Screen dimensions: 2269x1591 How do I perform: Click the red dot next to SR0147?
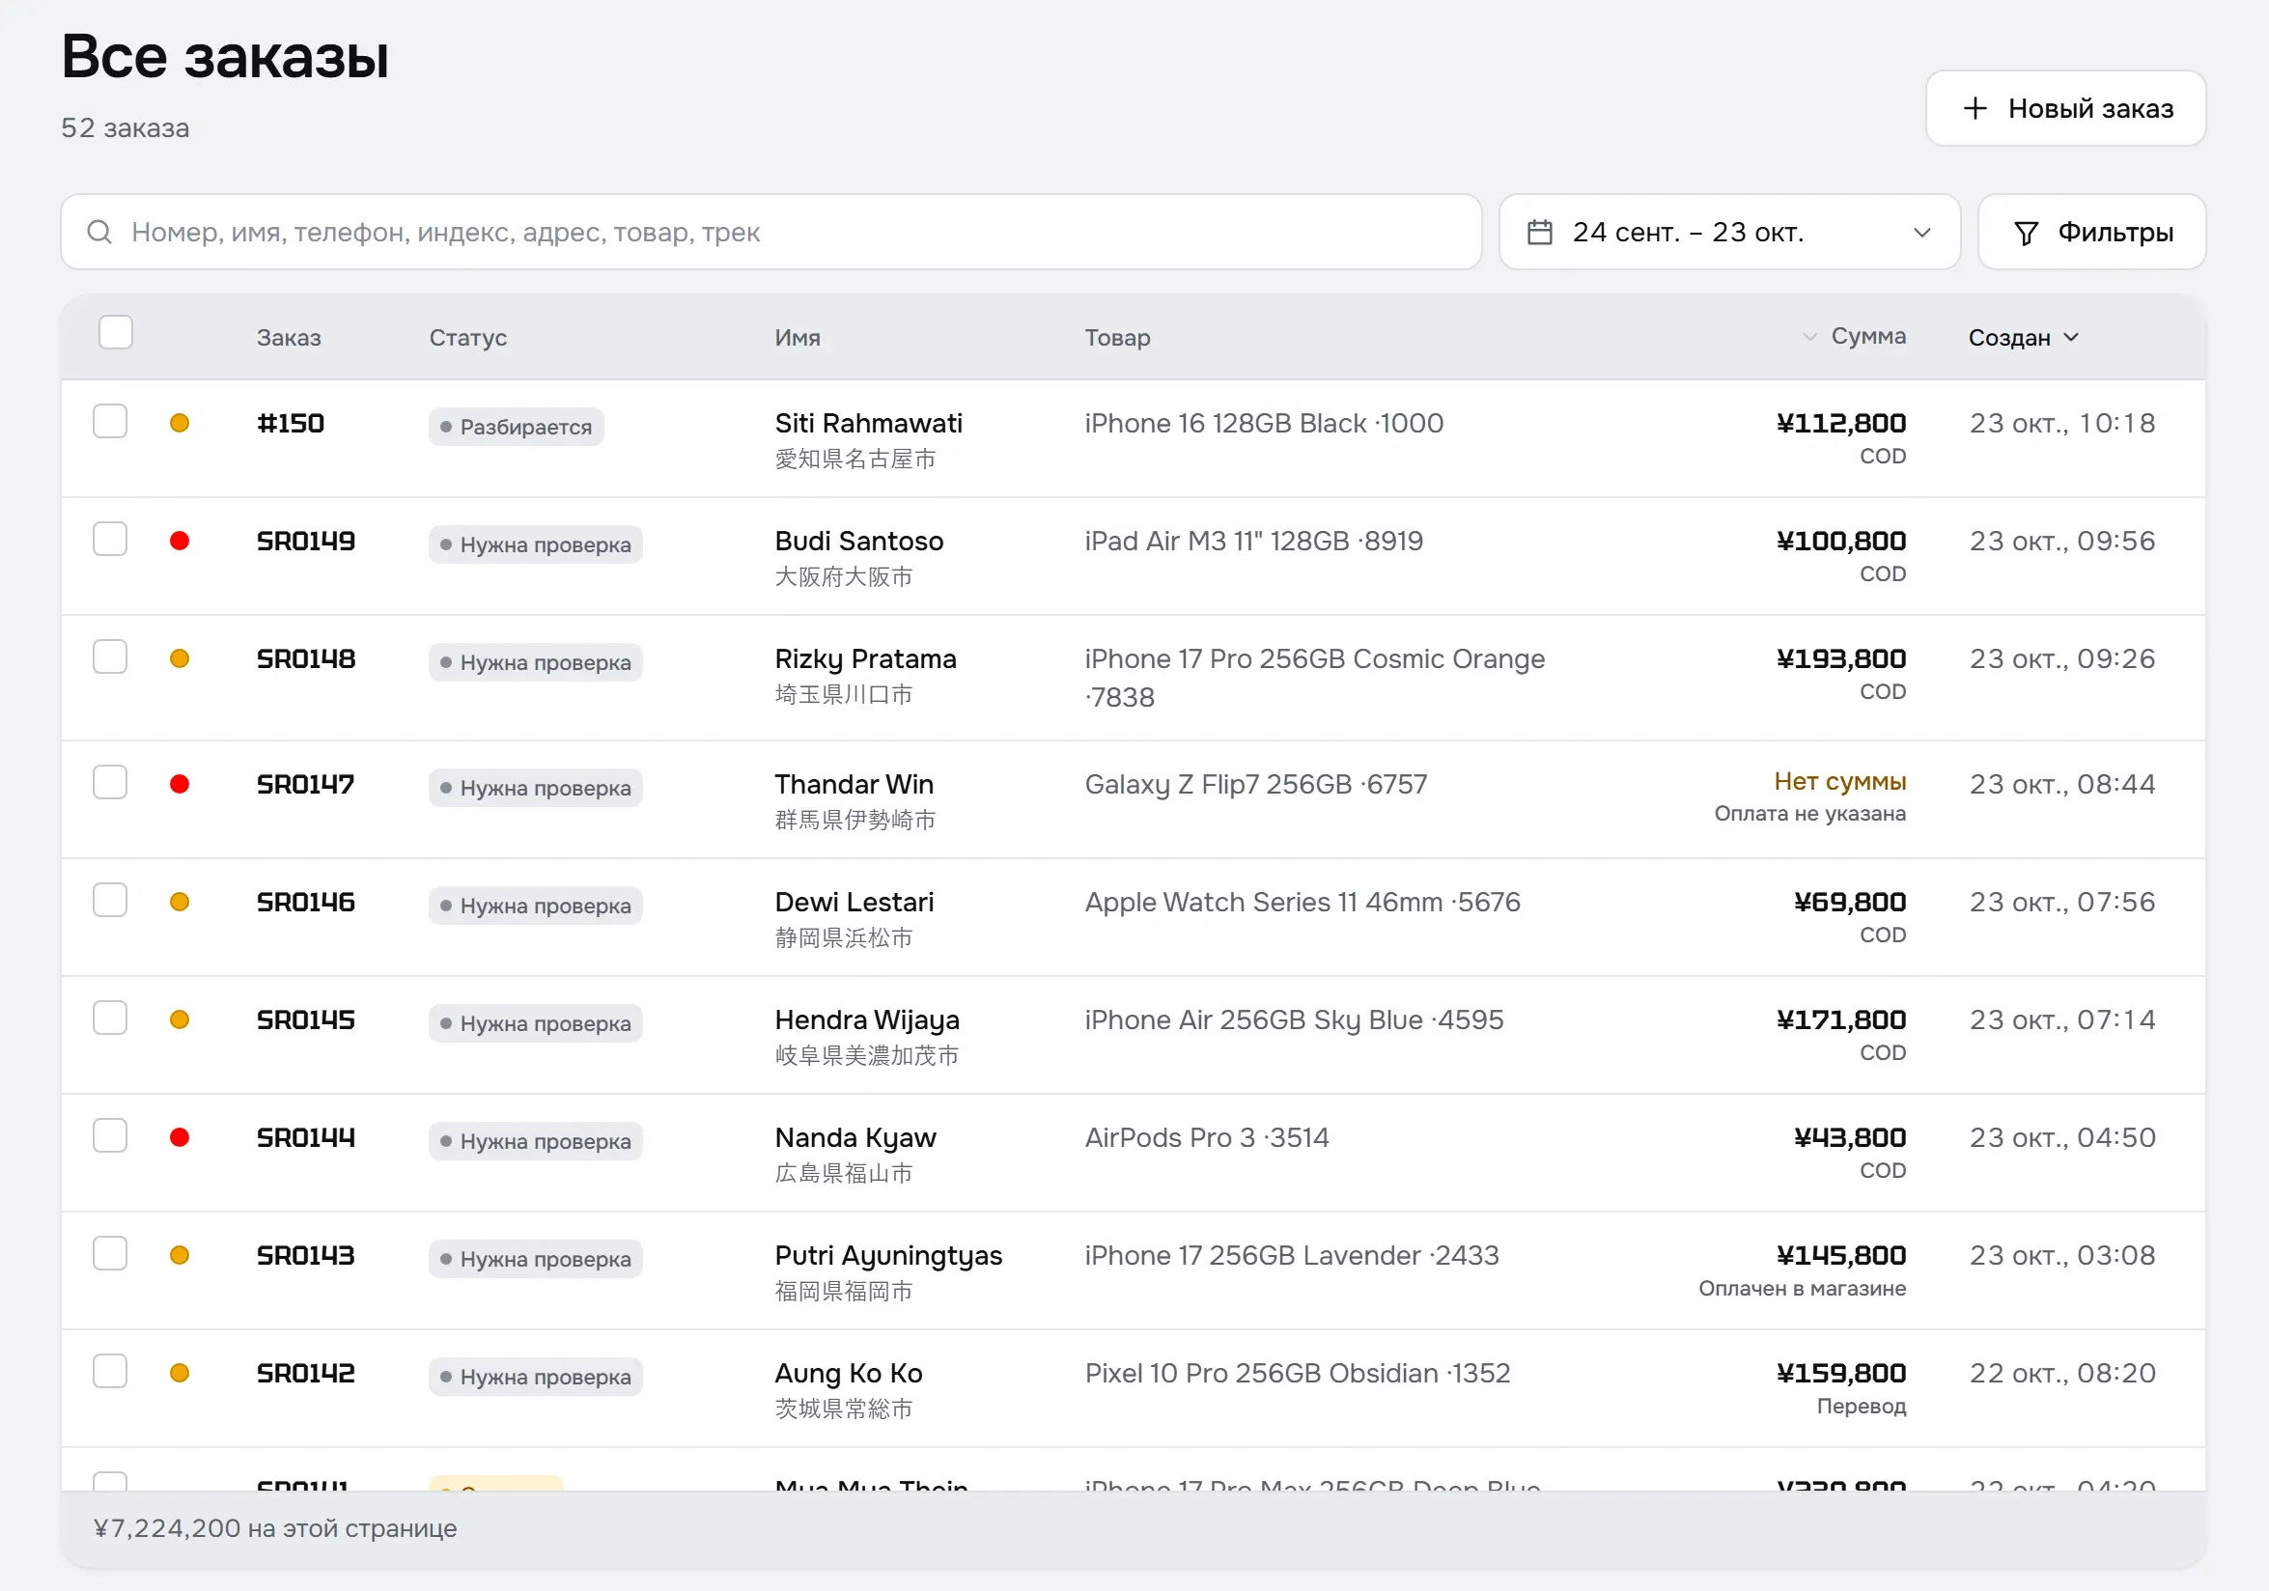pos(180,784)
